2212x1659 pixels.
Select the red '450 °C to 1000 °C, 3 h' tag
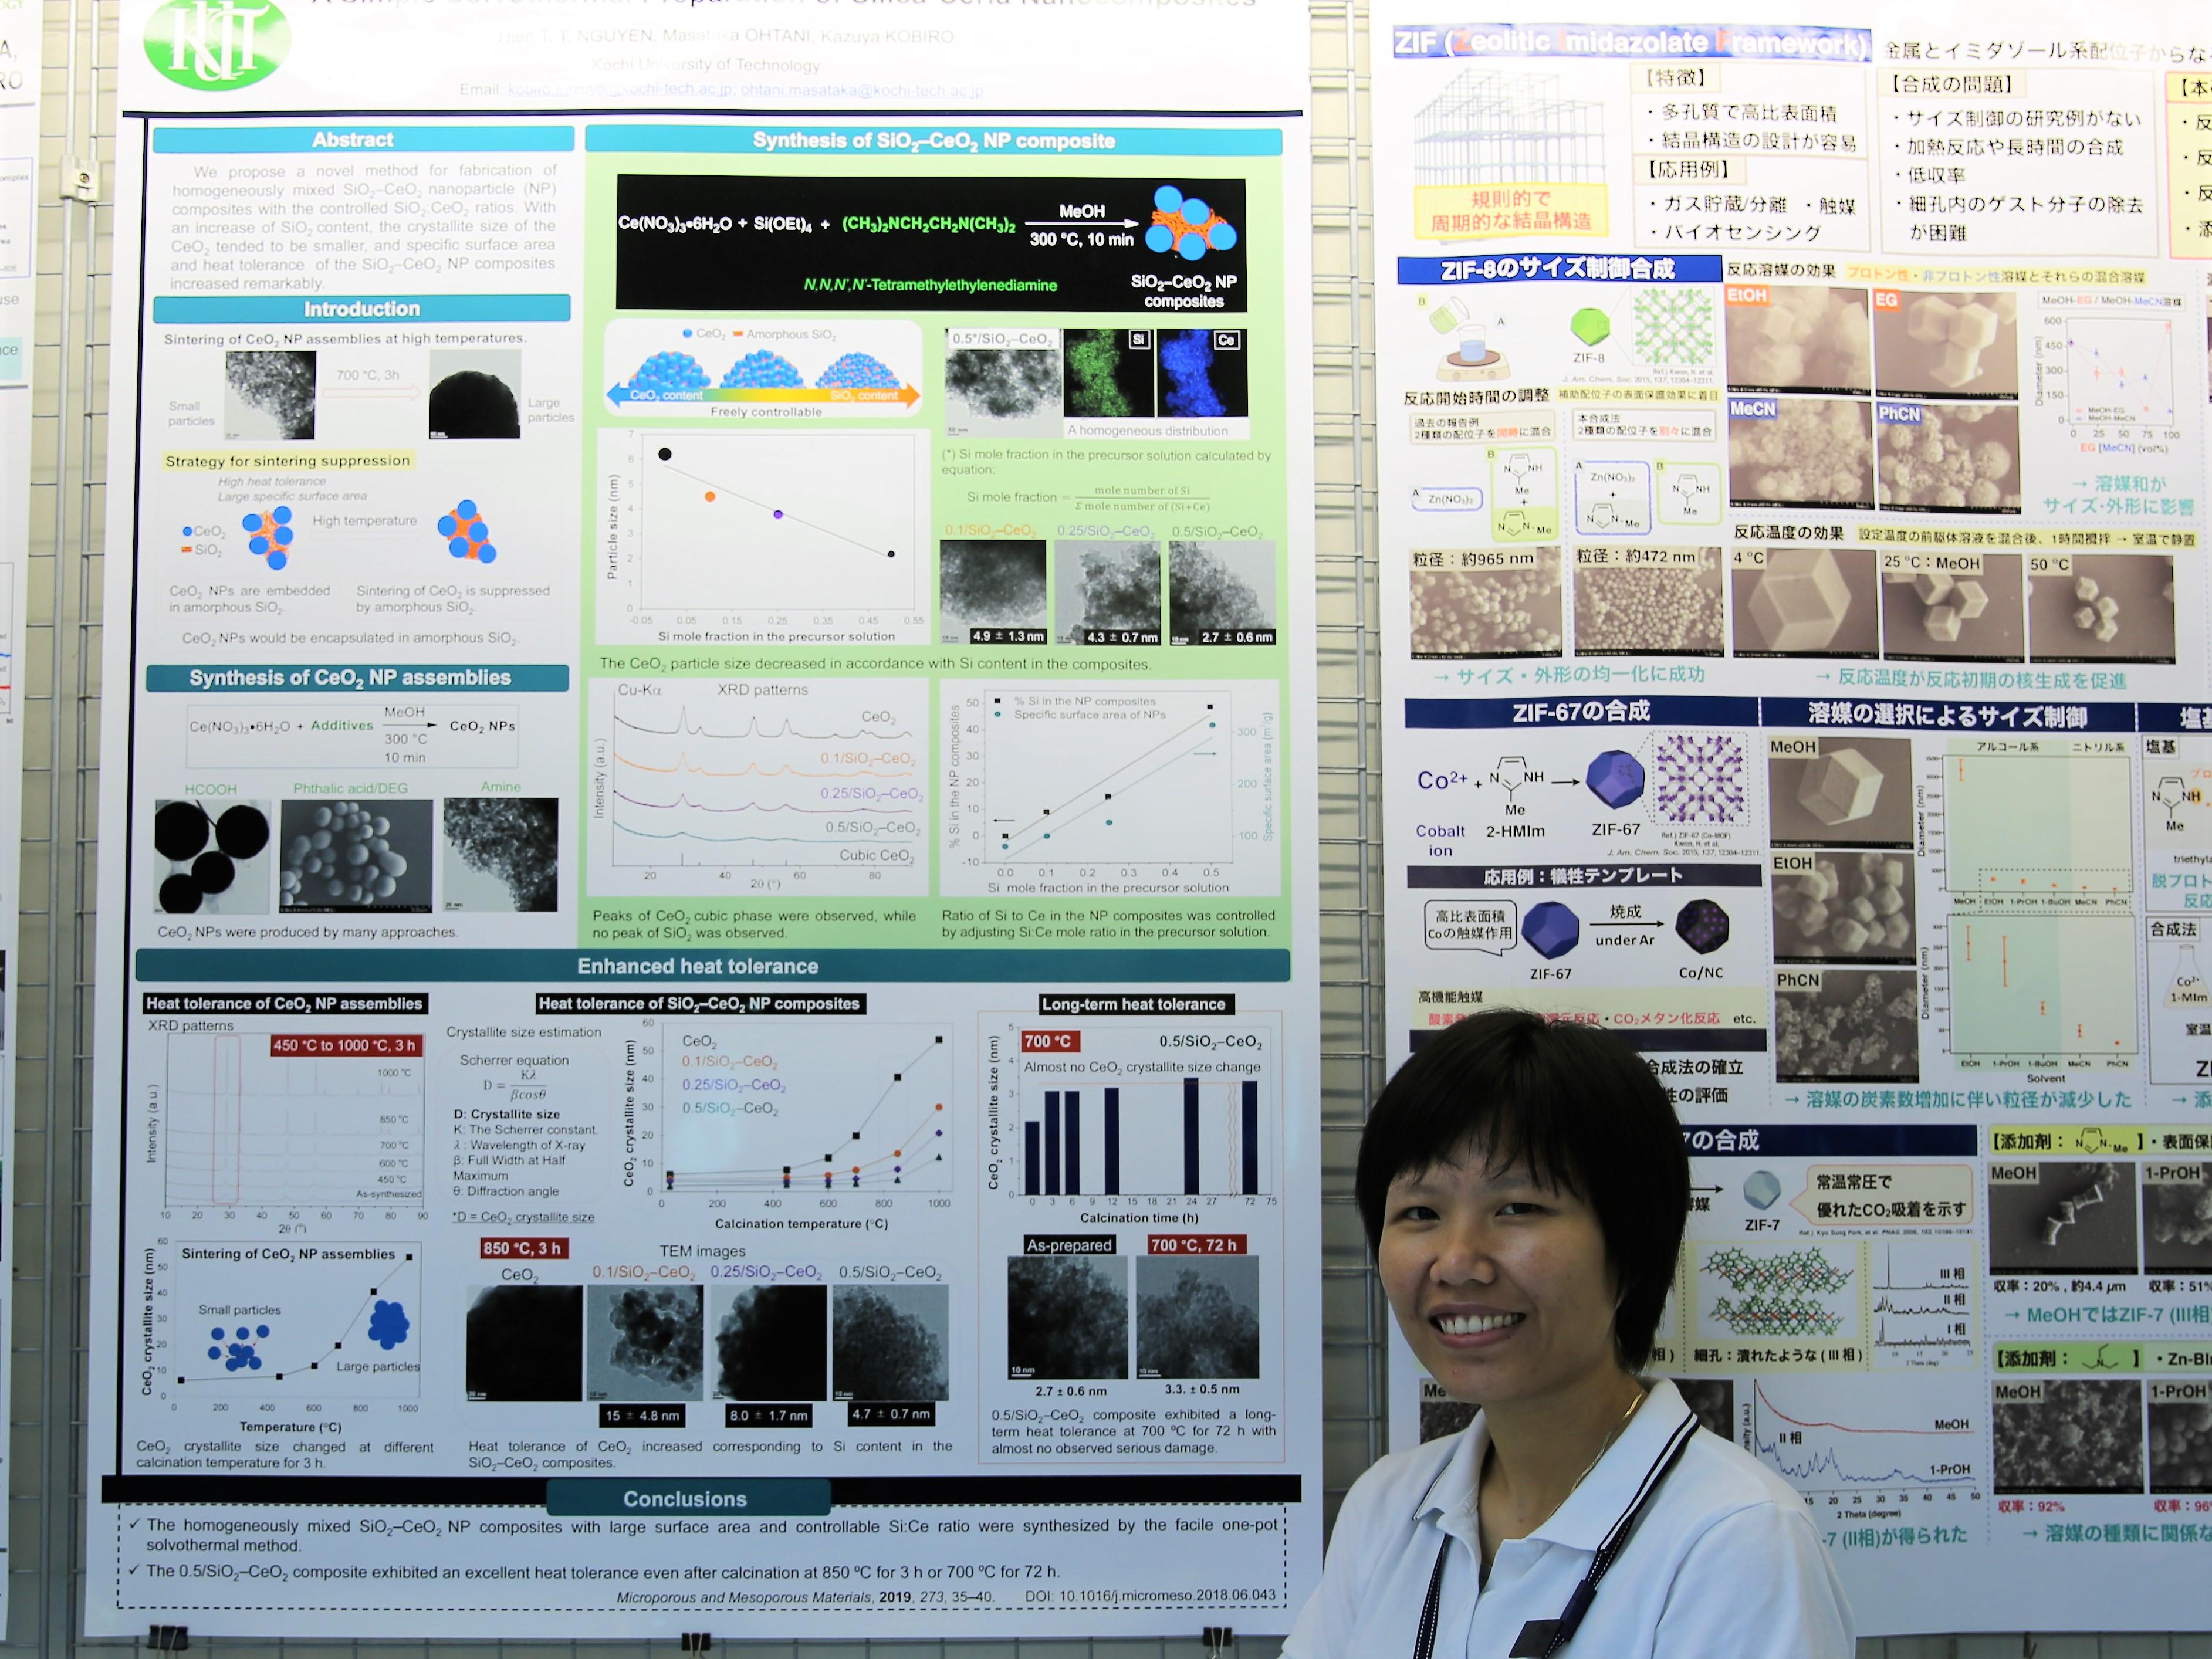[x=345, y=1045]
